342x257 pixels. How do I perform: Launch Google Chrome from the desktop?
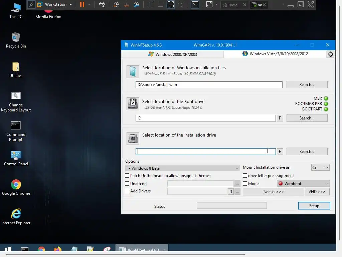coord(16,187)
